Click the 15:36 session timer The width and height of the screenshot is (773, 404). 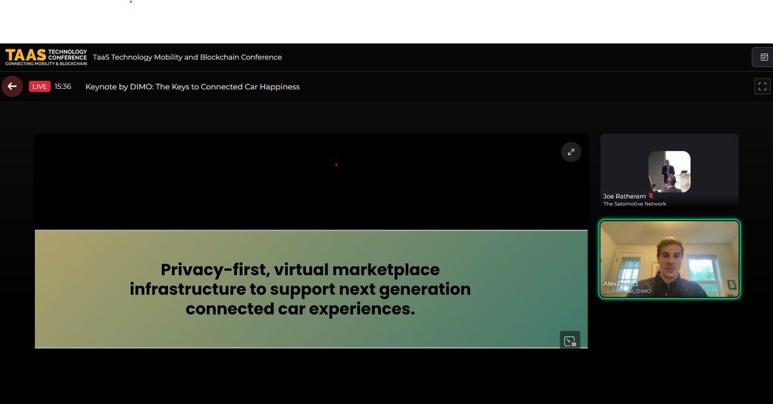pyautogui.click(x=62, y=86)
